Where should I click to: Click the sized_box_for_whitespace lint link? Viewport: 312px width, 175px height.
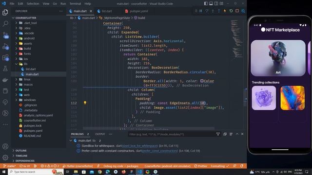tap(140, 146)
